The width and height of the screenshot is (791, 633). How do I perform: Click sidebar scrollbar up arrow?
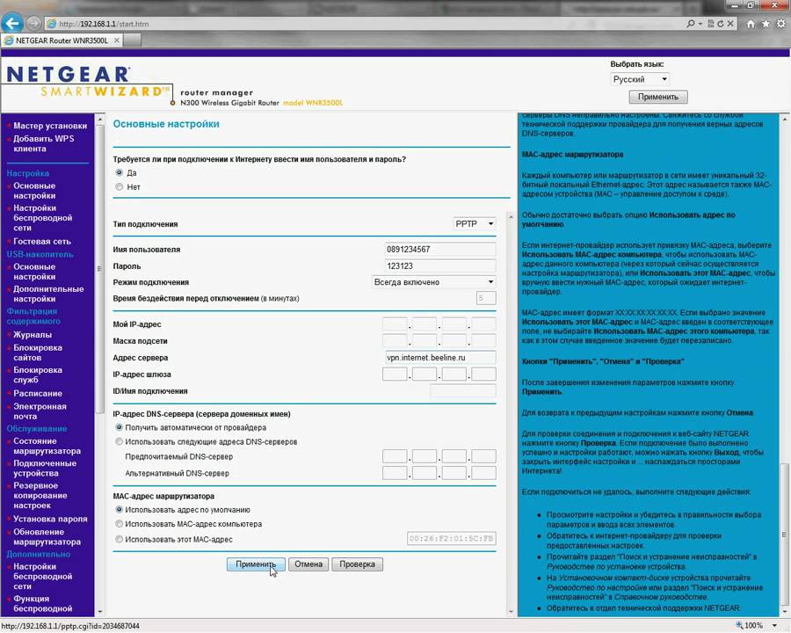tap(99, 120)
